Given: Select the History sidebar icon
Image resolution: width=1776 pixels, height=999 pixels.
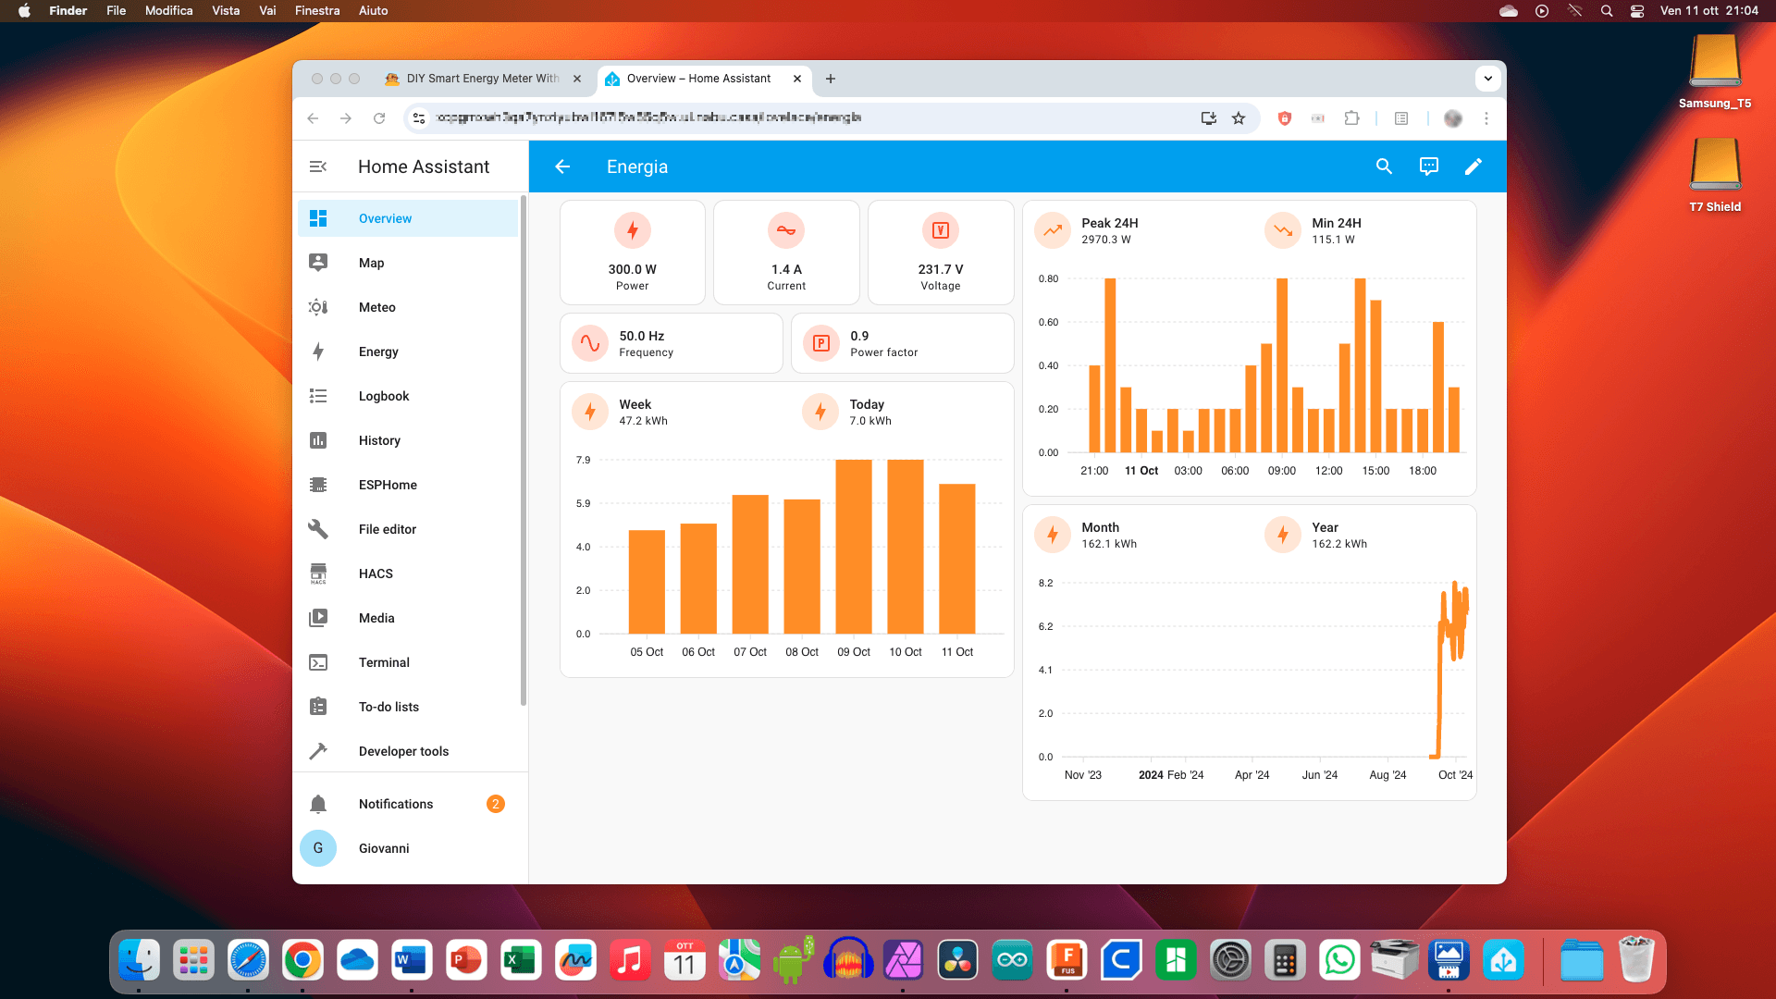Looking at the screenshot, I should [318, 440].
